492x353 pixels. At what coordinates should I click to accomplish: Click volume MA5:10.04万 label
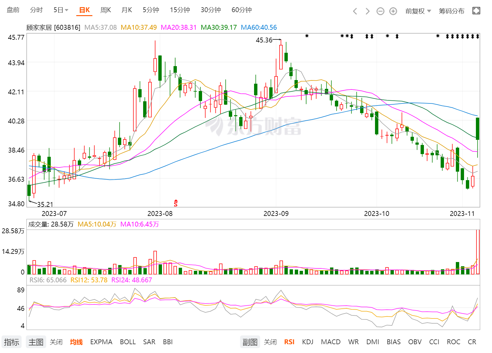97,224
